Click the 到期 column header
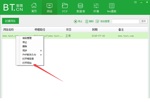Viewport: 150px width, 102px height. 95,30
